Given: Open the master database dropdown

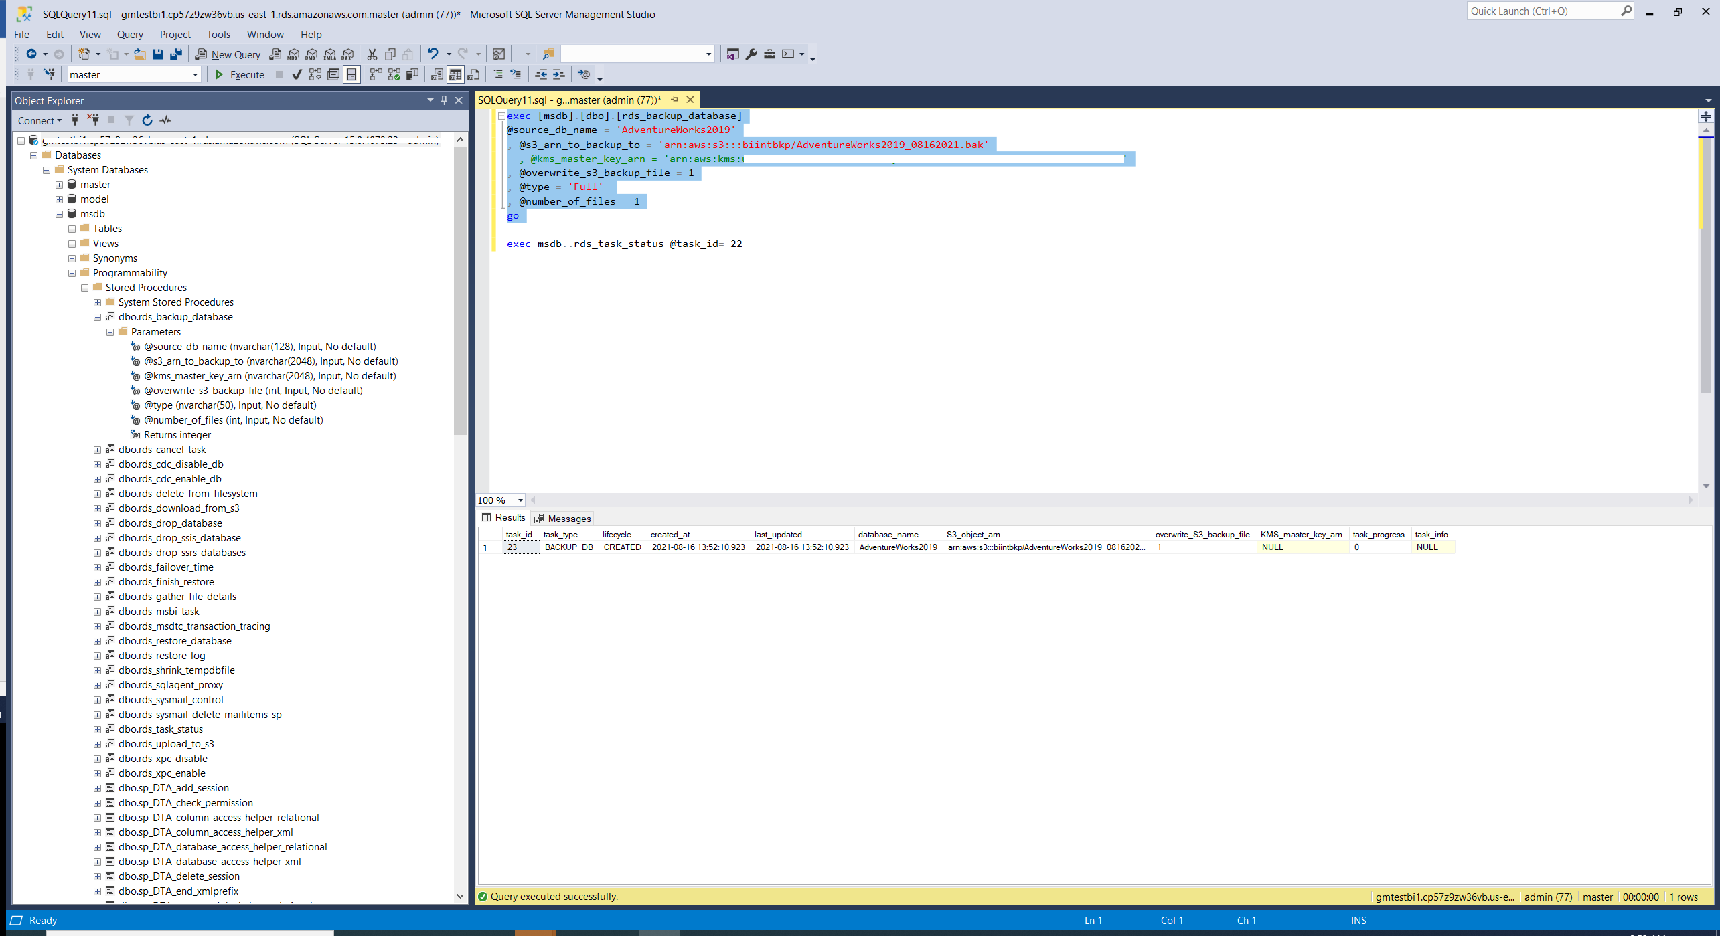Looking at the screenshot, I should [x=195, y=74].
